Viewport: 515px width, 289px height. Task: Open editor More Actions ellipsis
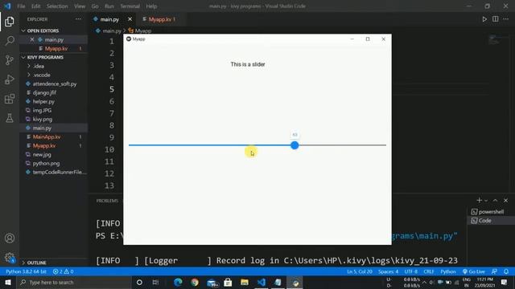click(506, 19)
